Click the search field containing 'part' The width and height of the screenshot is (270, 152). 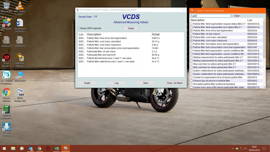click(x=211, y=16)
